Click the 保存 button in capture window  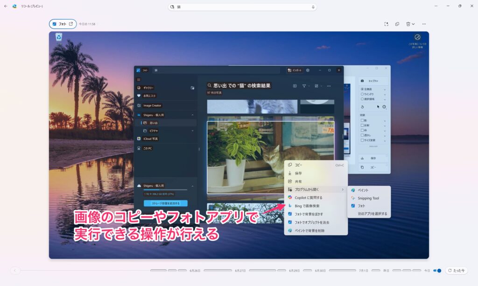(x=373, y=158)
